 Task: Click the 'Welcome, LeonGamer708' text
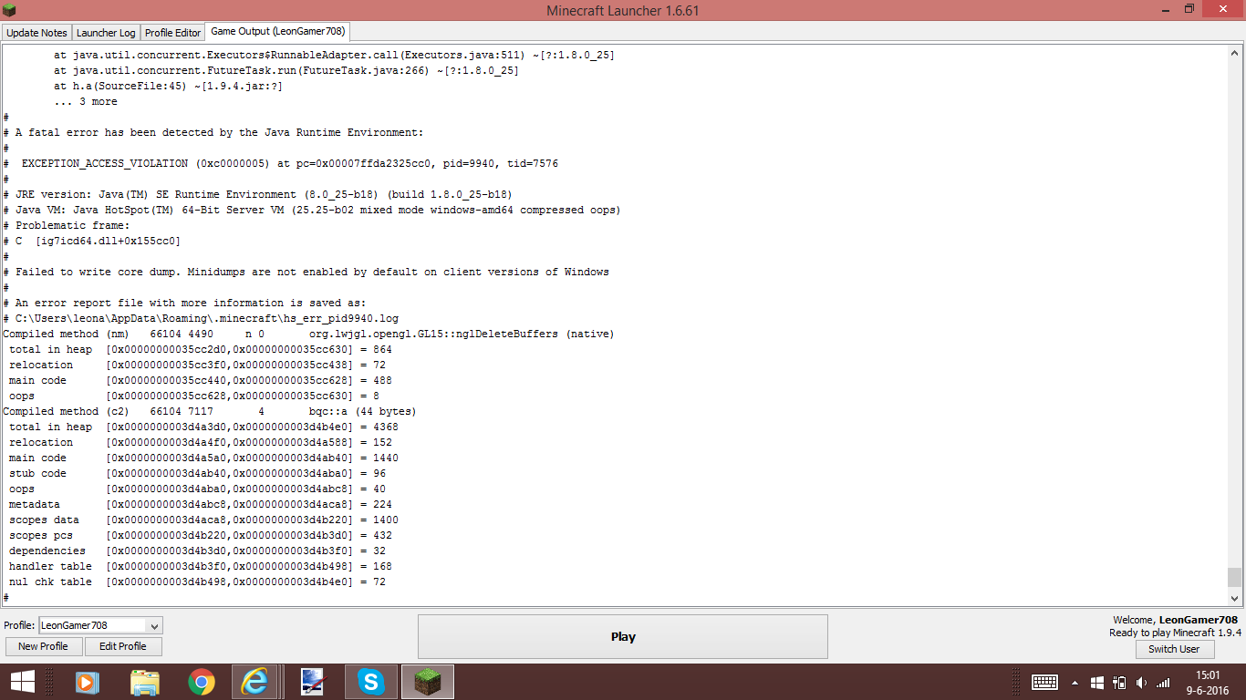point(1175,620)
